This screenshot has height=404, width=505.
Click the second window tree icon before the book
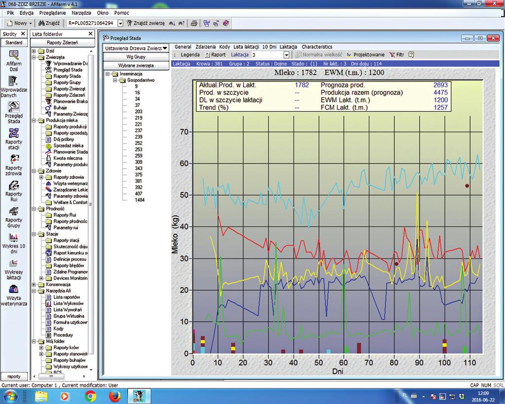click(x=216, y=23)
